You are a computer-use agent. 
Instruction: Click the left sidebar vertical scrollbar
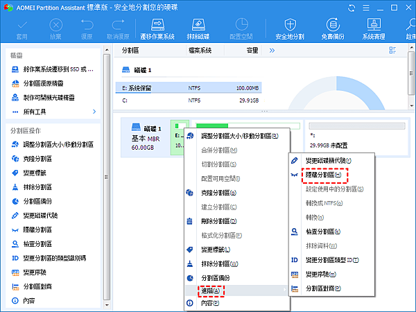[107, 177]
